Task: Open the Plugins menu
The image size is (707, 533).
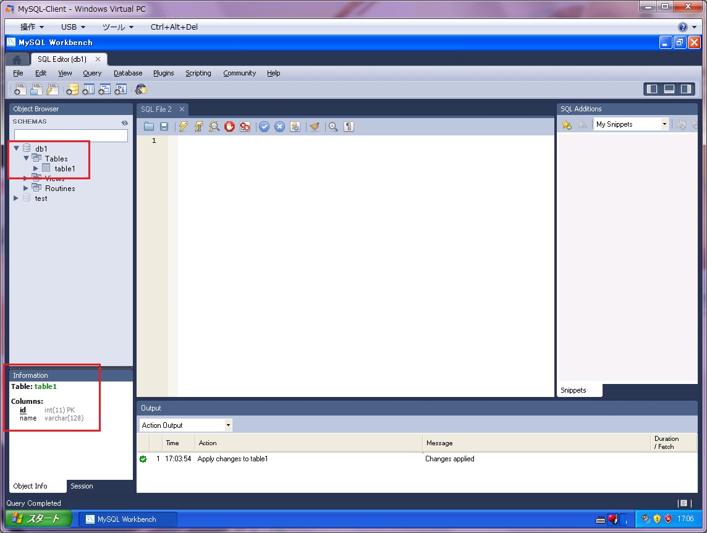Action: tap(163, 73)
